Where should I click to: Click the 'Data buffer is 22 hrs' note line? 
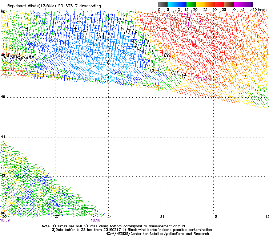coord(132,230)
